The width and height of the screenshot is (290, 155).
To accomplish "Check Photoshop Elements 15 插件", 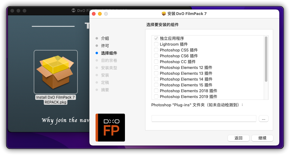I will [156, 85].
